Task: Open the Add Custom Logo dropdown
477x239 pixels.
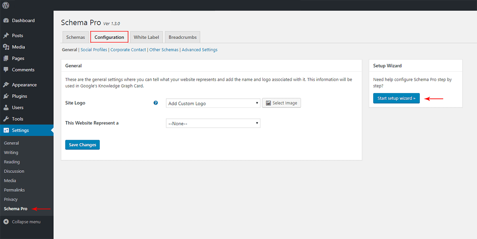Action: pos(213,103)
